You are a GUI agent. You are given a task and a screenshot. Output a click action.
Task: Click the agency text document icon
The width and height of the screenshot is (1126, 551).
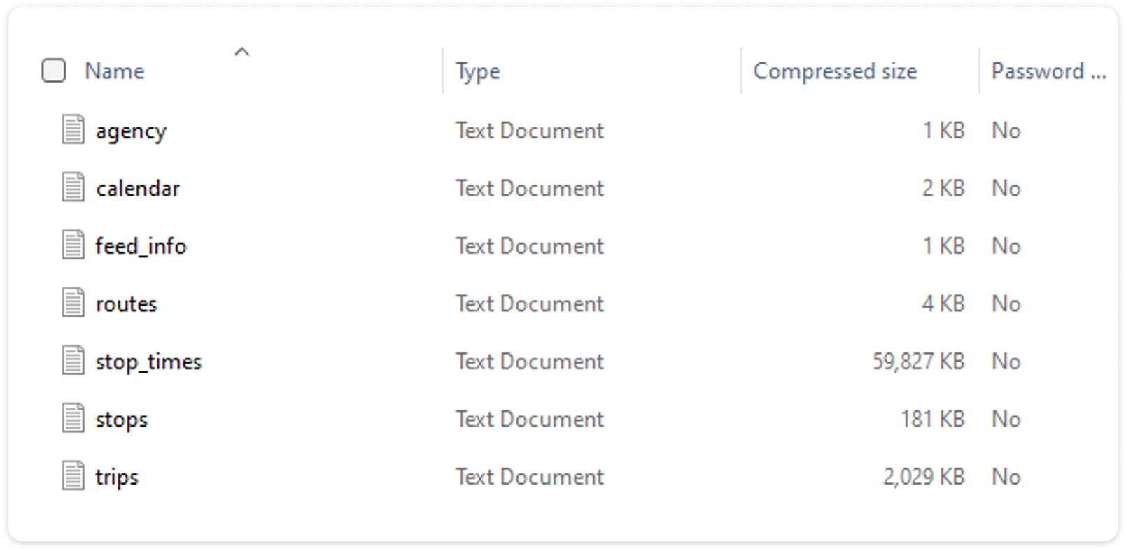tap(73, 130)
